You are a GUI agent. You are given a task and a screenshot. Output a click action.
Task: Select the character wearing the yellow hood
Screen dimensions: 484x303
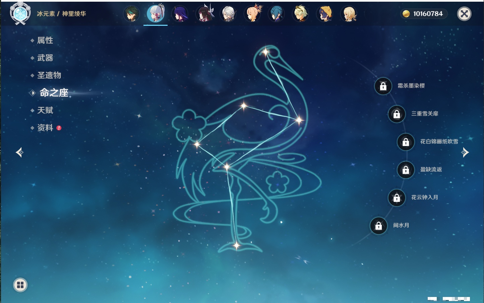[x=325, y=14]
